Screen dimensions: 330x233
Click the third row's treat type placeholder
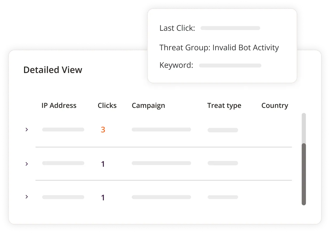(x=223, y=197)
